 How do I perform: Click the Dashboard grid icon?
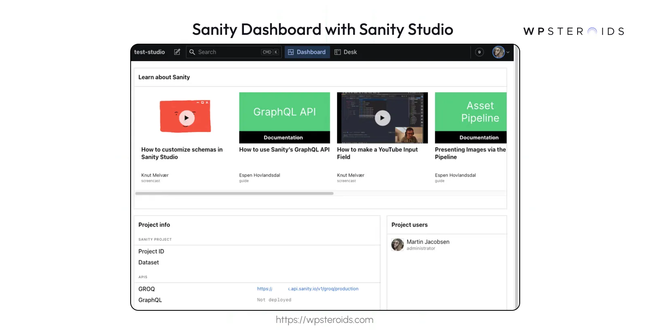point(291,52)
